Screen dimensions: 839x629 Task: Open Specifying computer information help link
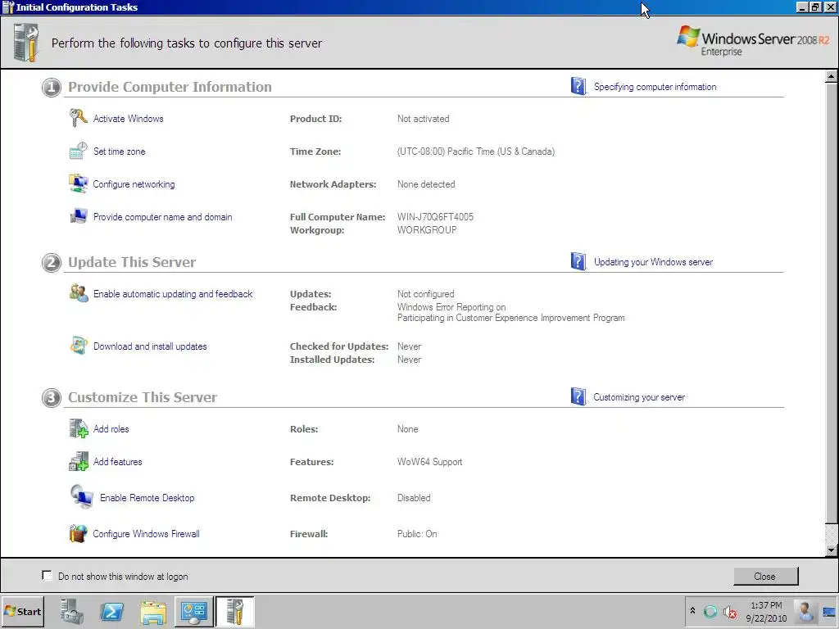click(x=655, y=87)
